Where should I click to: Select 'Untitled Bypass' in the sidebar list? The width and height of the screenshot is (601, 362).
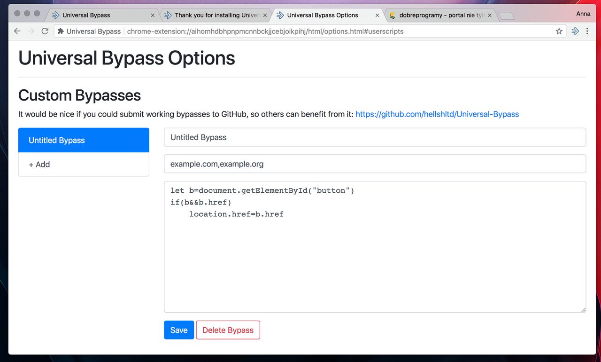pos(84,140)
